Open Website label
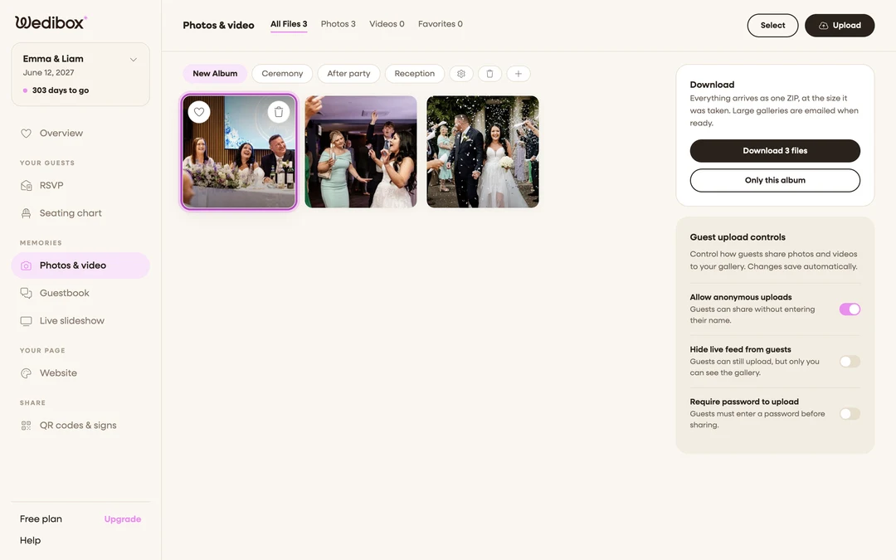 (x=58, y=373)
